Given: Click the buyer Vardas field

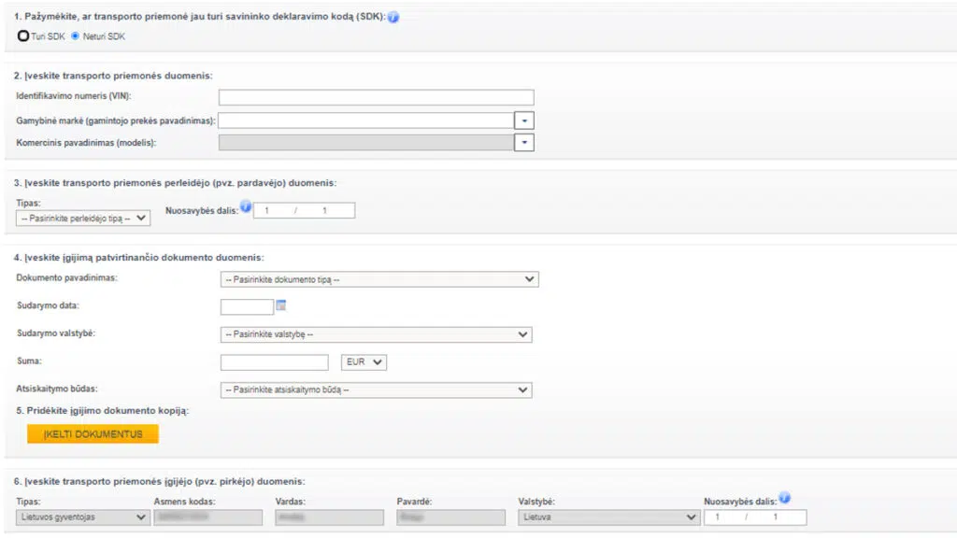Looking at the screenshot, I should coord(330,517).
